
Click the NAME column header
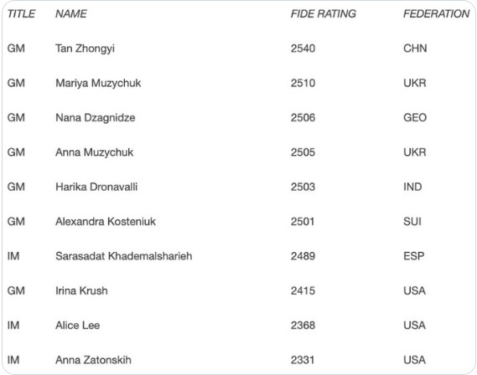pyautogui.click(x=71, y=13)
